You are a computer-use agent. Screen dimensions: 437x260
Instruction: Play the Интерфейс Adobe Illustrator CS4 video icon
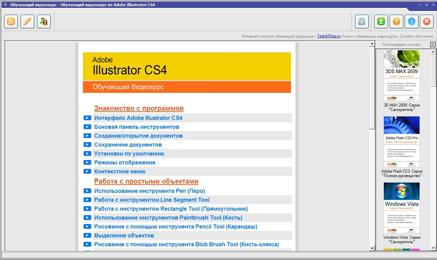click(x=87, y=118)
